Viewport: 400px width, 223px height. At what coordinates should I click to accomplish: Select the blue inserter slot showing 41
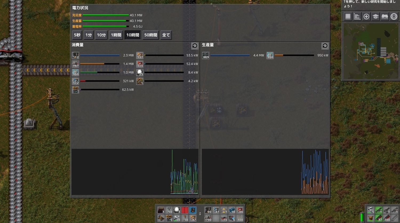[x=216, y=210]
